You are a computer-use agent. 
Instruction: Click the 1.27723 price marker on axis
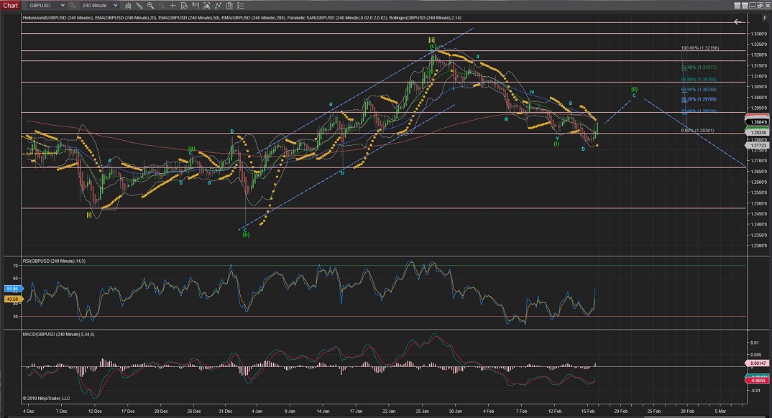[x=756, y=145]
